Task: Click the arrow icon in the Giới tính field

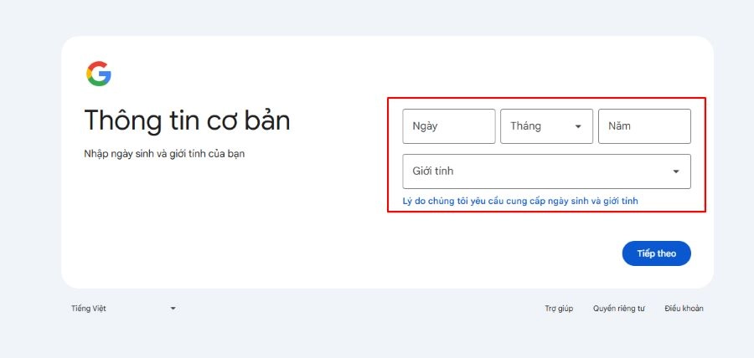Action: [x=675, y=171]
